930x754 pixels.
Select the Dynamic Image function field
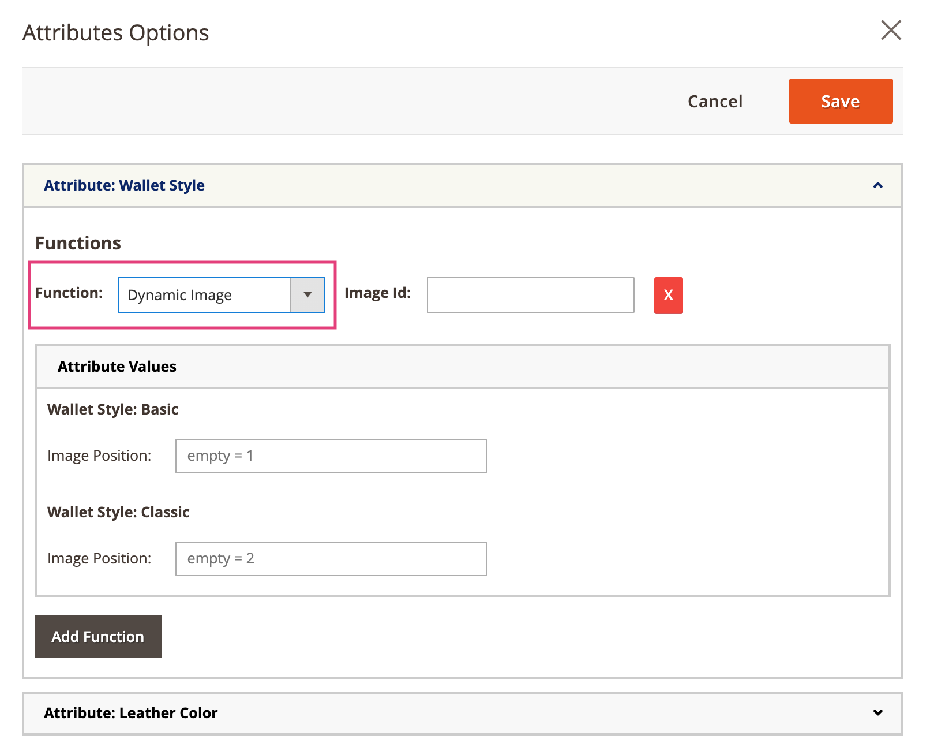(x=204, y=295)
